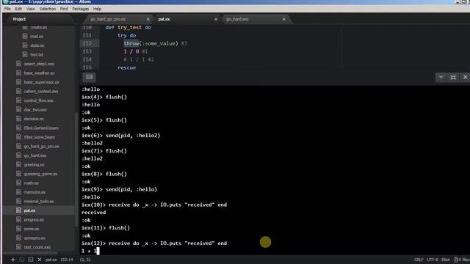Change UTF-8 file encoding
This screenshot has height=264, width=470.
tap(433, 260)
